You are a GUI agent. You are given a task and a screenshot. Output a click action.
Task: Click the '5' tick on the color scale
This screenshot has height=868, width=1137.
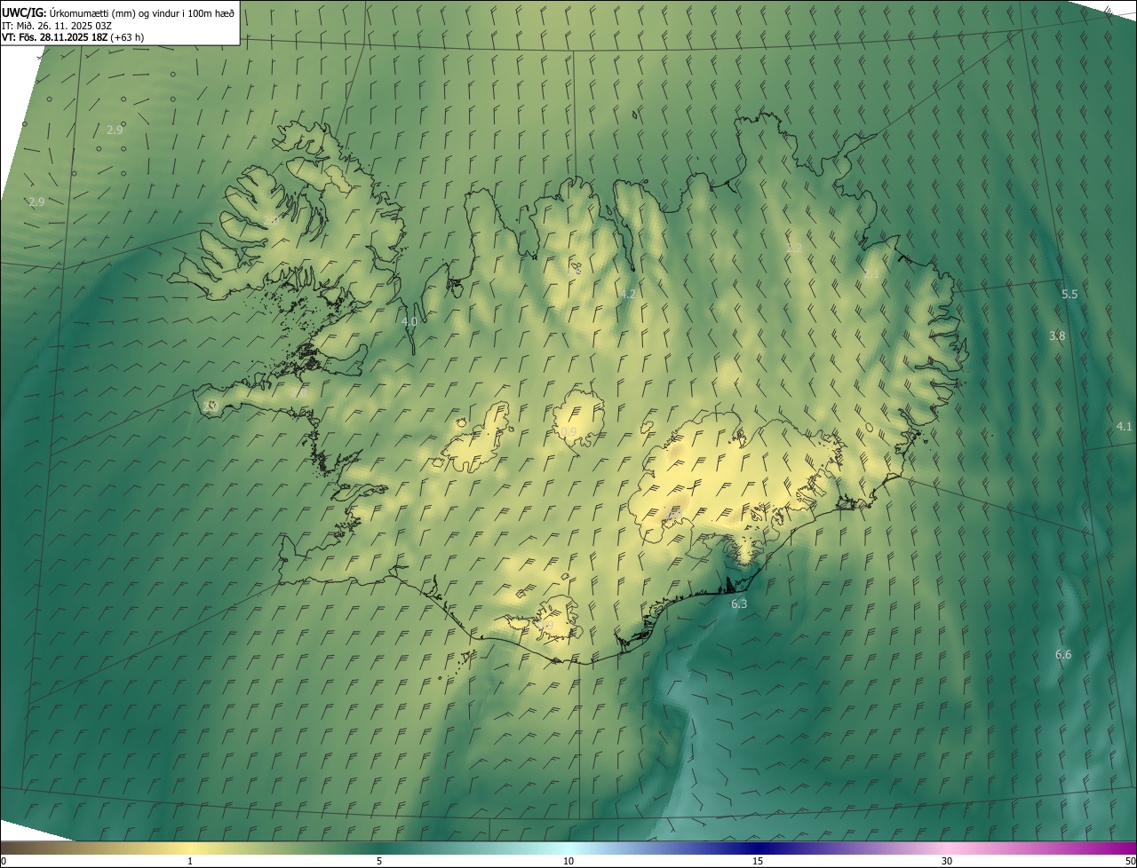coord(379,861)
